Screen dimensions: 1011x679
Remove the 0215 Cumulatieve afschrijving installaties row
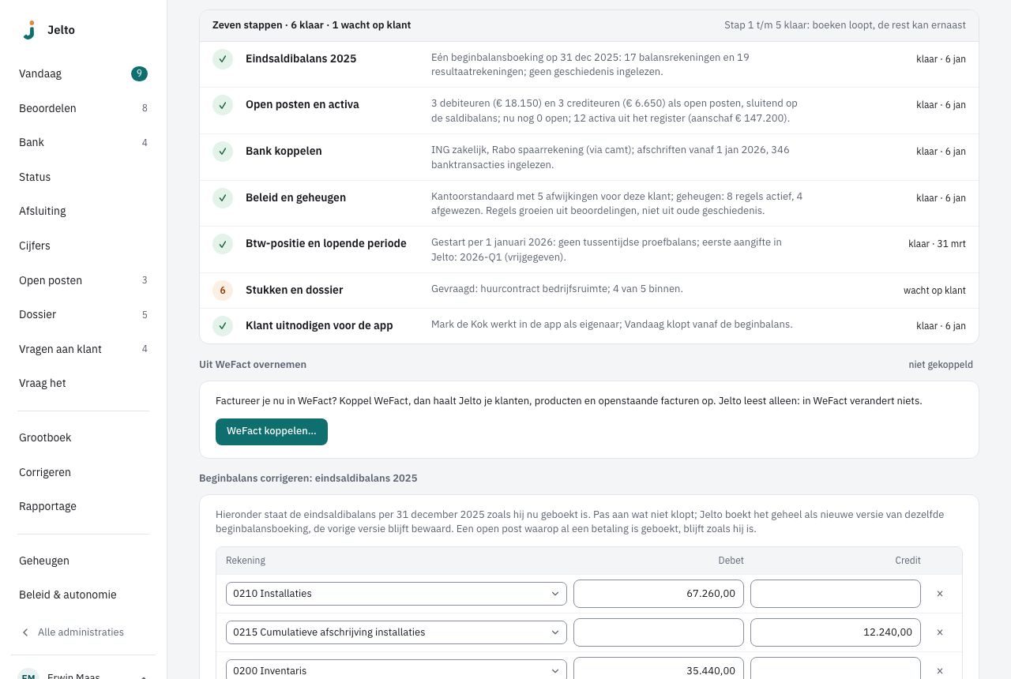click(x=940, y=632)
